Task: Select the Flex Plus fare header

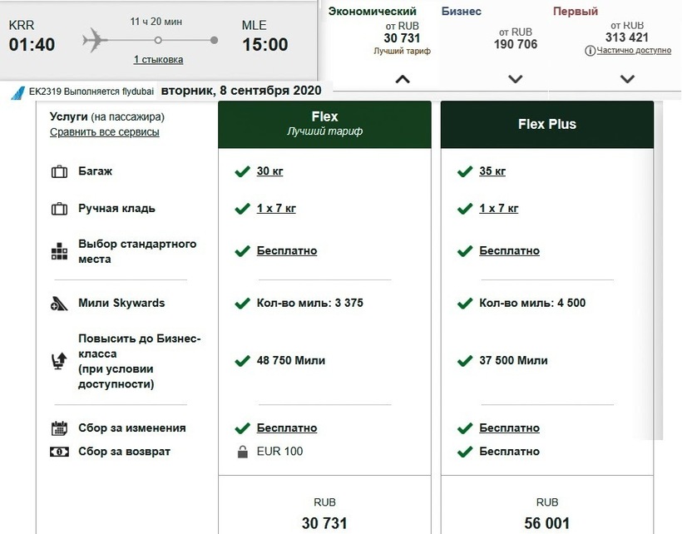Action: coord(546,124)
